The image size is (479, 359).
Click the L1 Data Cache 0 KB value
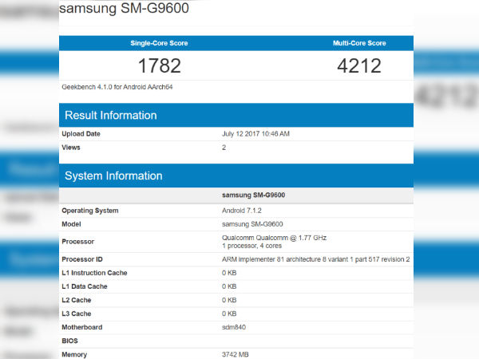(x=229, y=286)
